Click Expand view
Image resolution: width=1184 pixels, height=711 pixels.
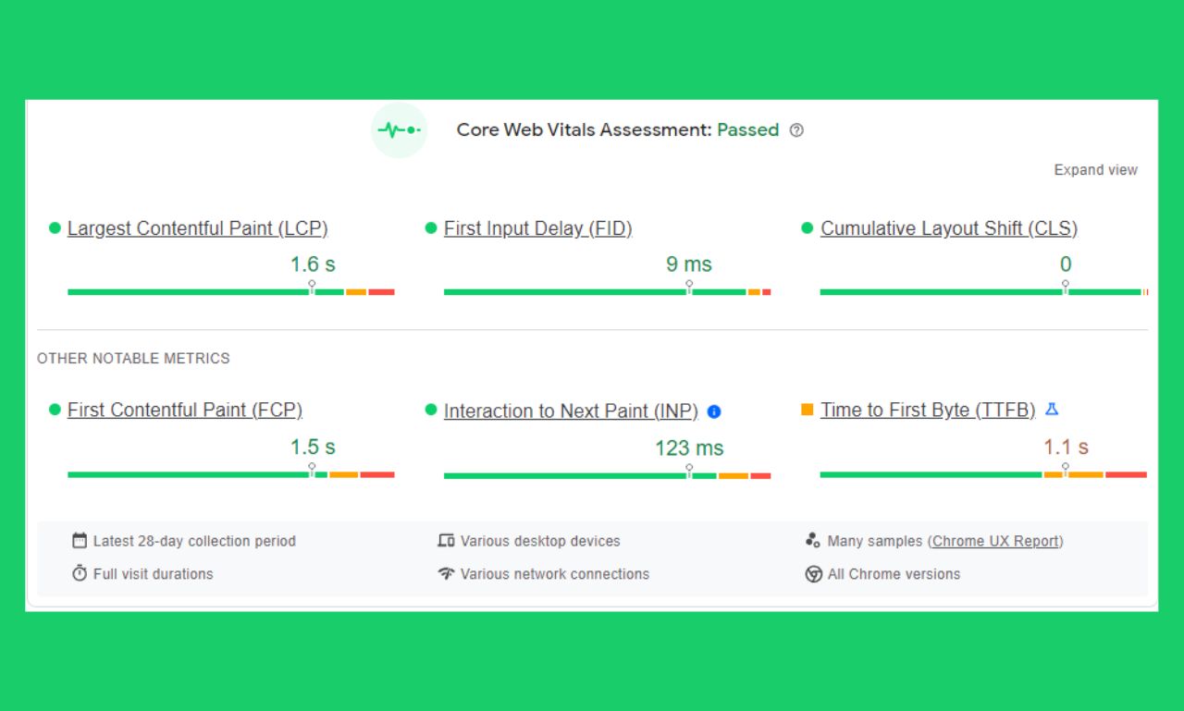point(1095,170)
